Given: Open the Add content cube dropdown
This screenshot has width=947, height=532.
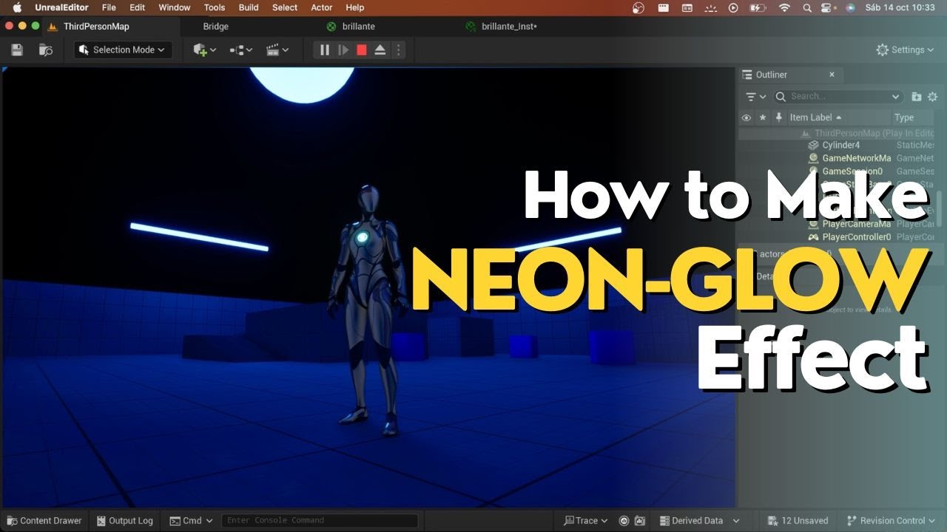Looking at the screenshot, I should 204,50.
